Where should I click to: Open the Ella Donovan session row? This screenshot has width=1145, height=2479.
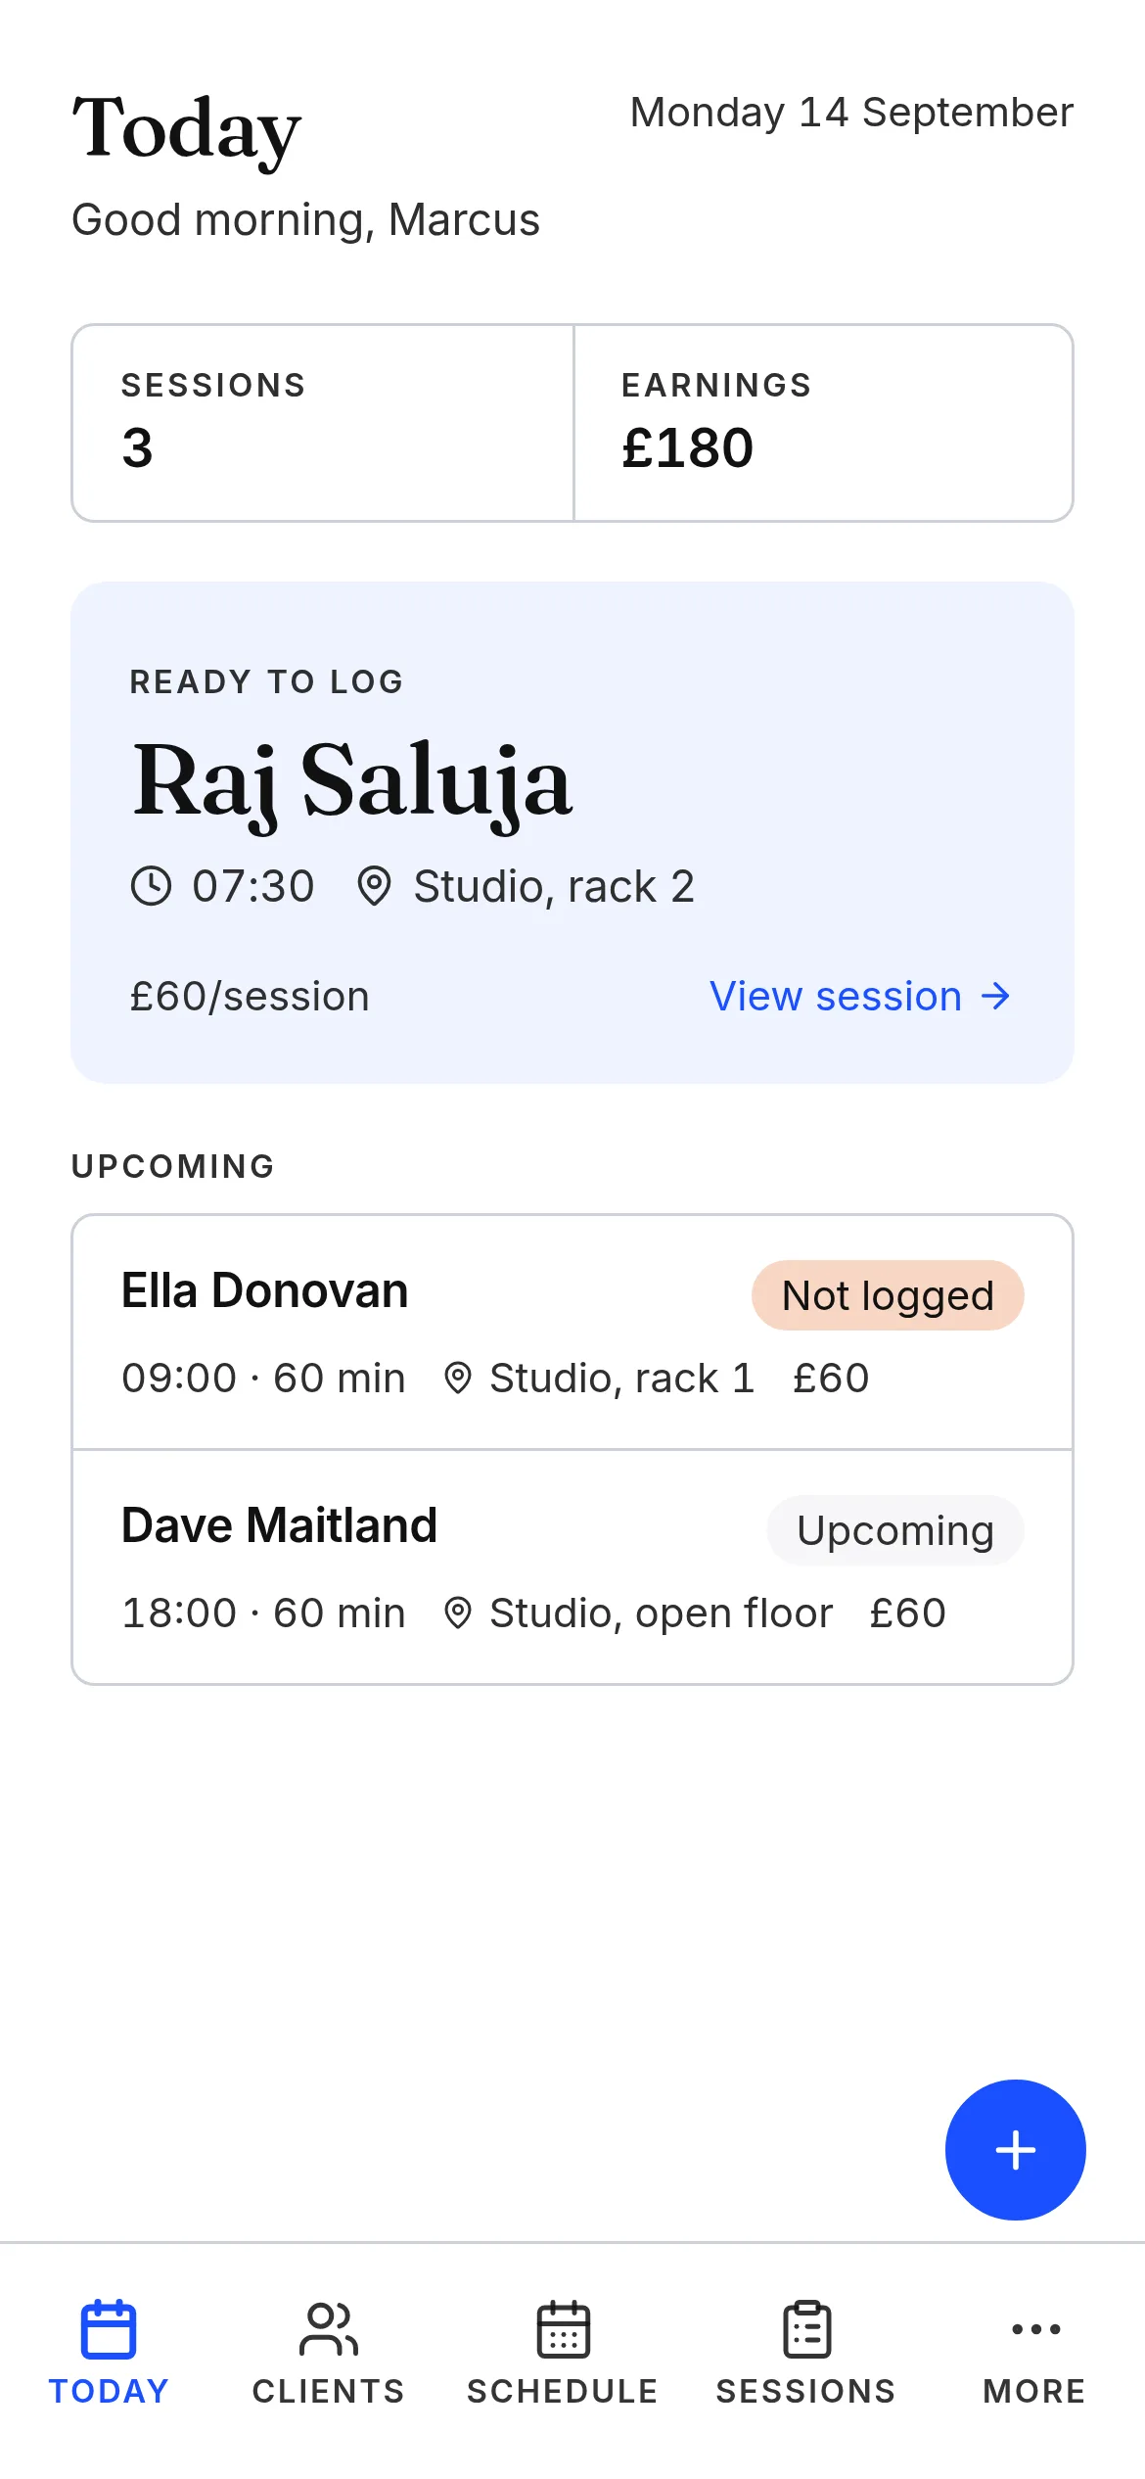[x=572, y=1333]
